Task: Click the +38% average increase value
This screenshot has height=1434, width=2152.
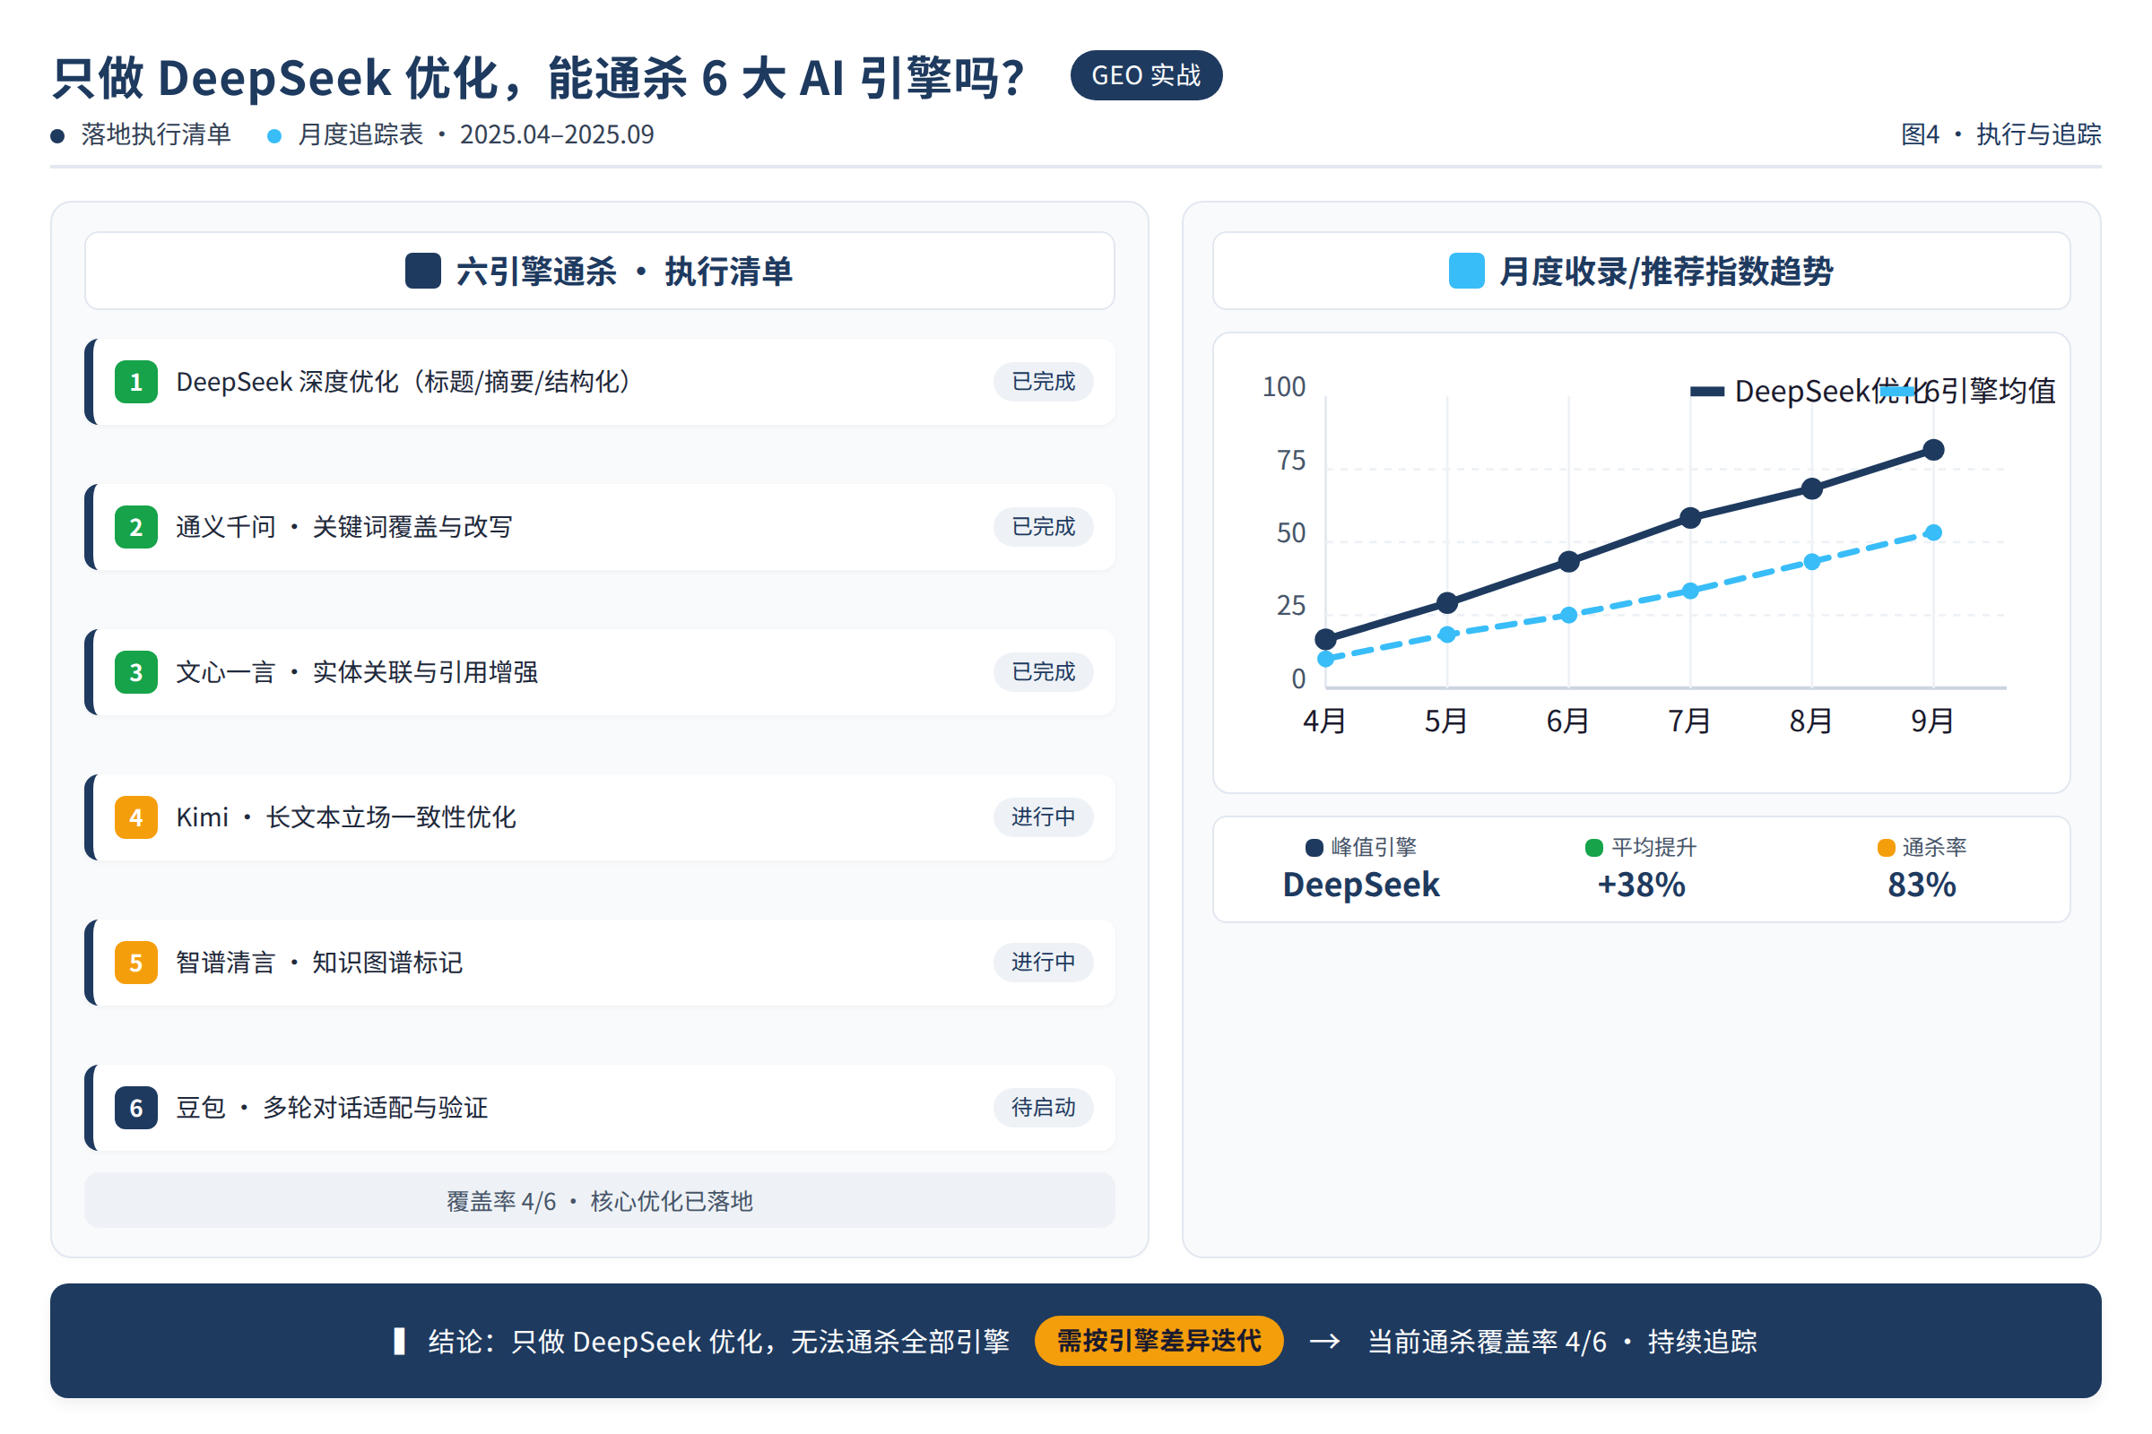Action: click(1642, 885)
